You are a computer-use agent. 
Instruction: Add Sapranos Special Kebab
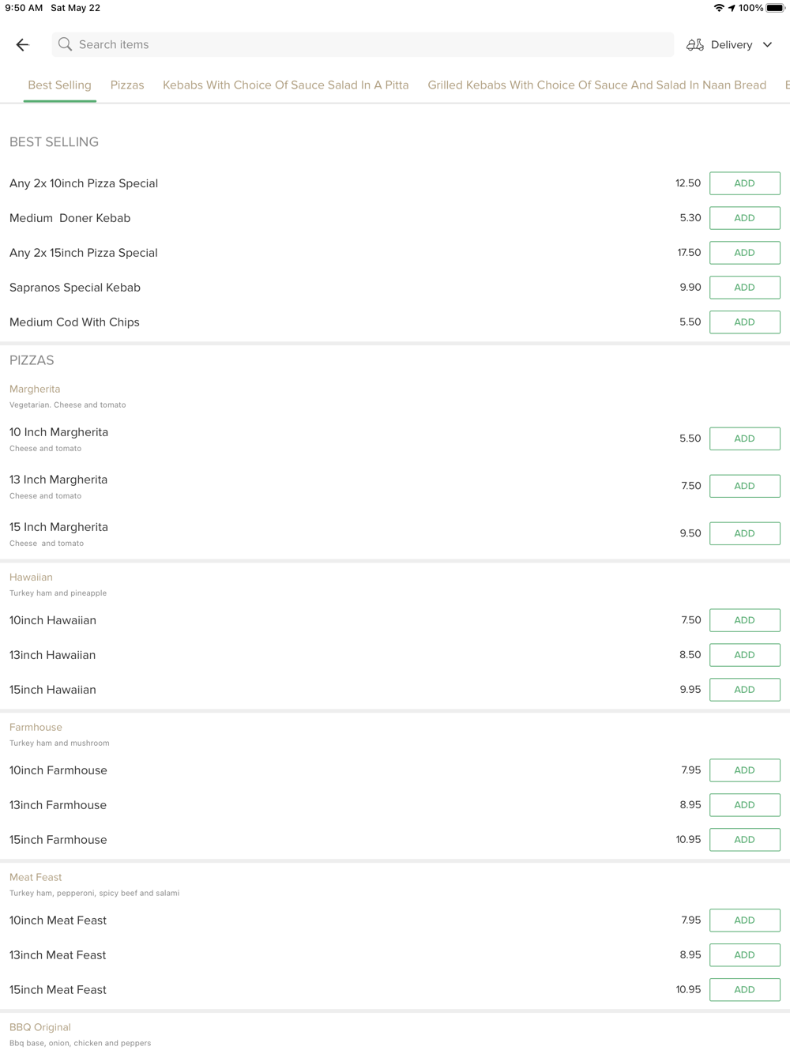[744, 288]
